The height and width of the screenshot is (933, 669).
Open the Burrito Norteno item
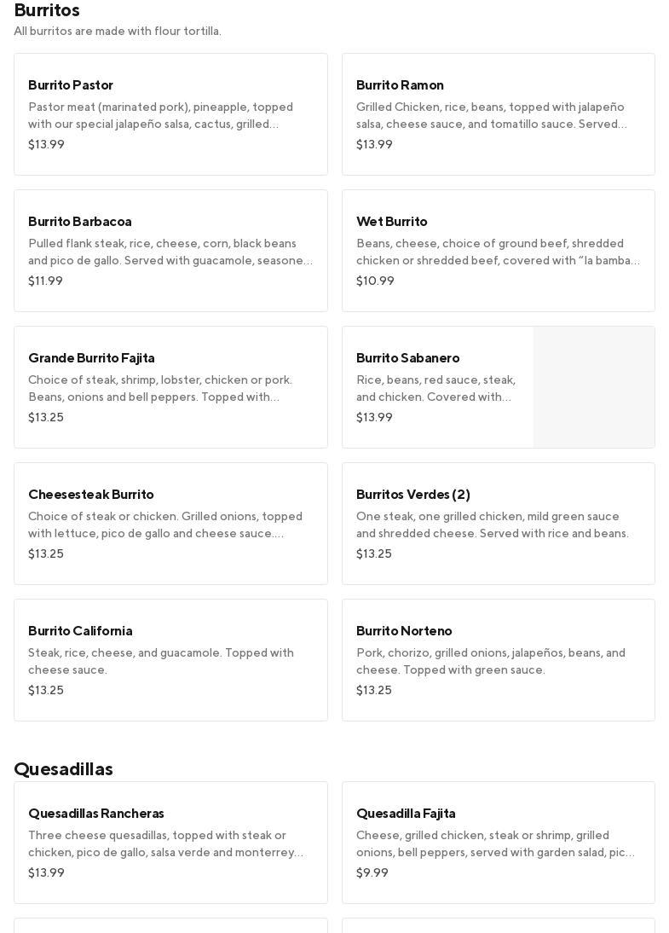(498, 660)
